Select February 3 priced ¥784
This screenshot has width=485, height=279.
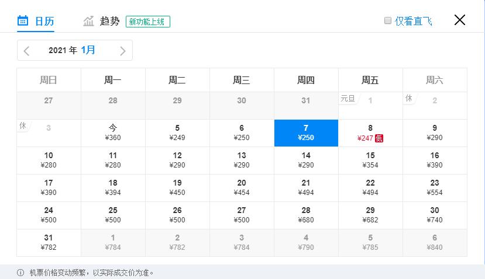click(242, 243)
